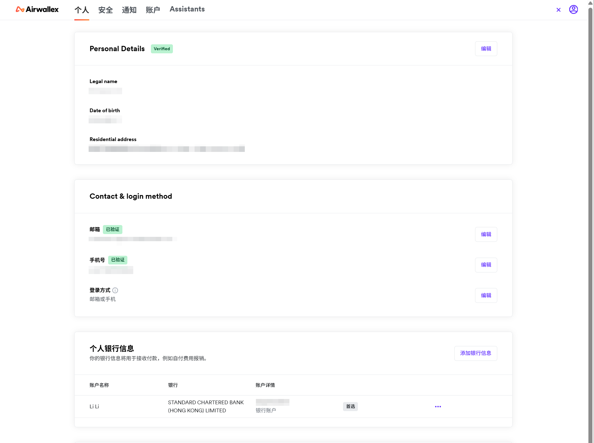This screenshot has height=443, width=594.
Task: Close settings with the X icon
Action: coord(558,10)
